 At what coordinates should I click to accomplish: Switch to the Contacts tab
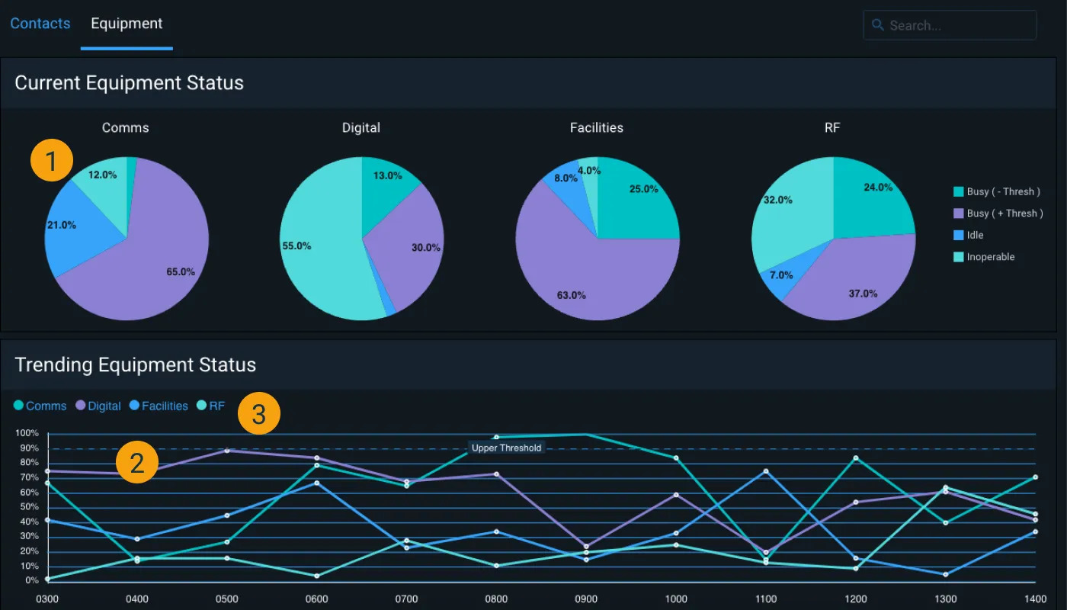point(40,24)
